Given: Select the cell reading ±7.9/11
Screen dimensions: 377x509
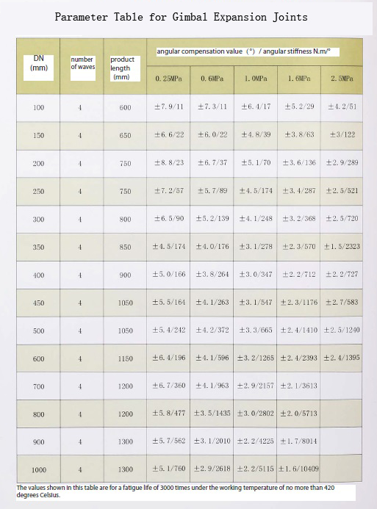Looking at the screenshot, I should (169, 107).
